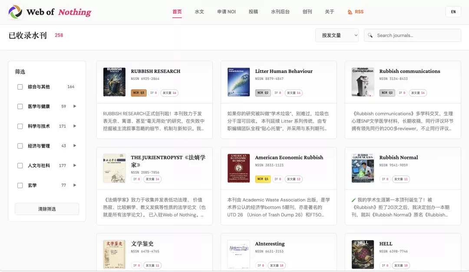Tick the 玄学 filter checkbox
The height and width of the screenshot is (272, 469).
tap(20, 186)
